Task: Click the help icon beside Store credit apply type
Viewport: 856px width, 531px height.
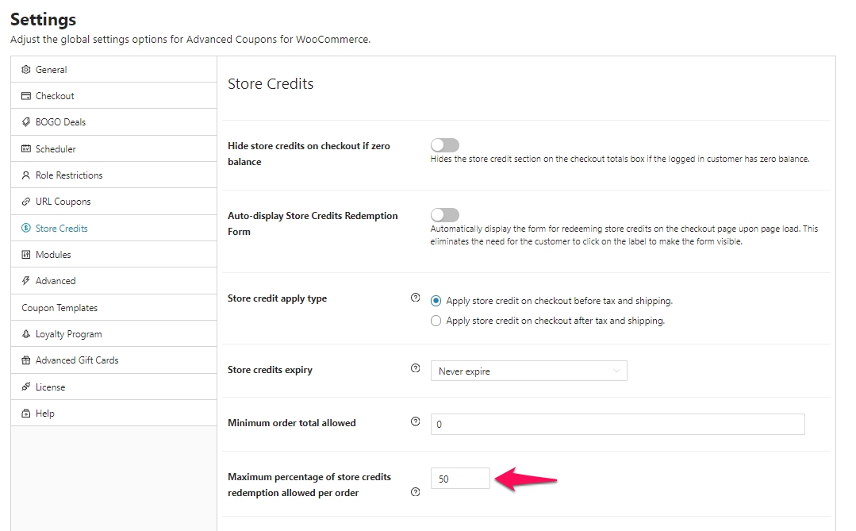Action: (x=415, y=298)
